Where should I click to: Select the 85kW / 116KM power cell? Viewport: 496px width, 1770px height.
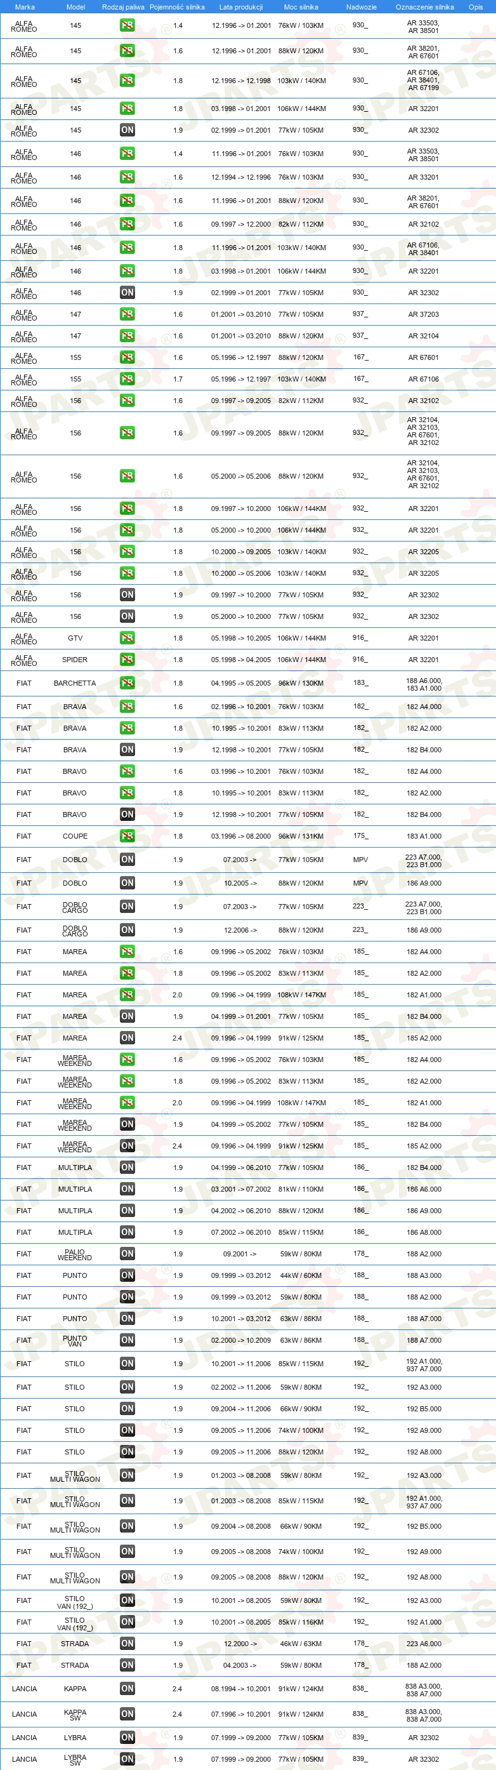click(x=301, y=1621)
